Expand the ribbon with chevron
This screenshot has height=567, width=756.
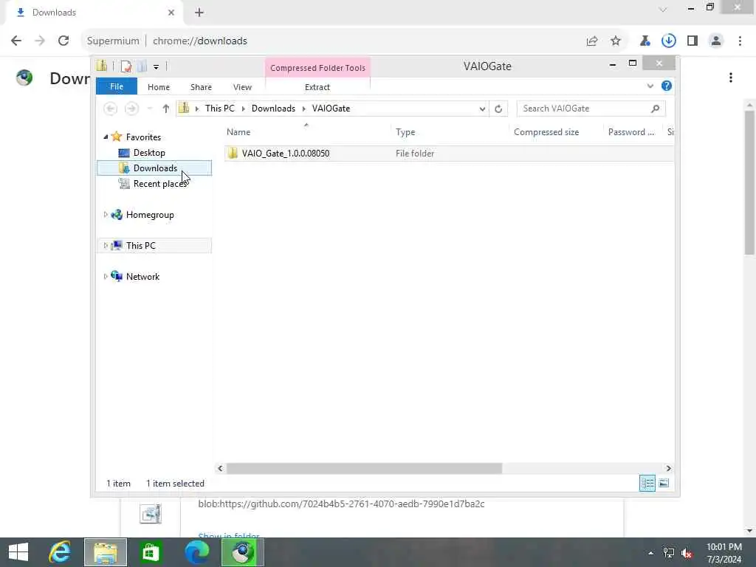(650, 86)
